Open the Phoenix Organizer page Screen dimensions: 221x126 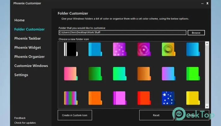click(29, 57)
